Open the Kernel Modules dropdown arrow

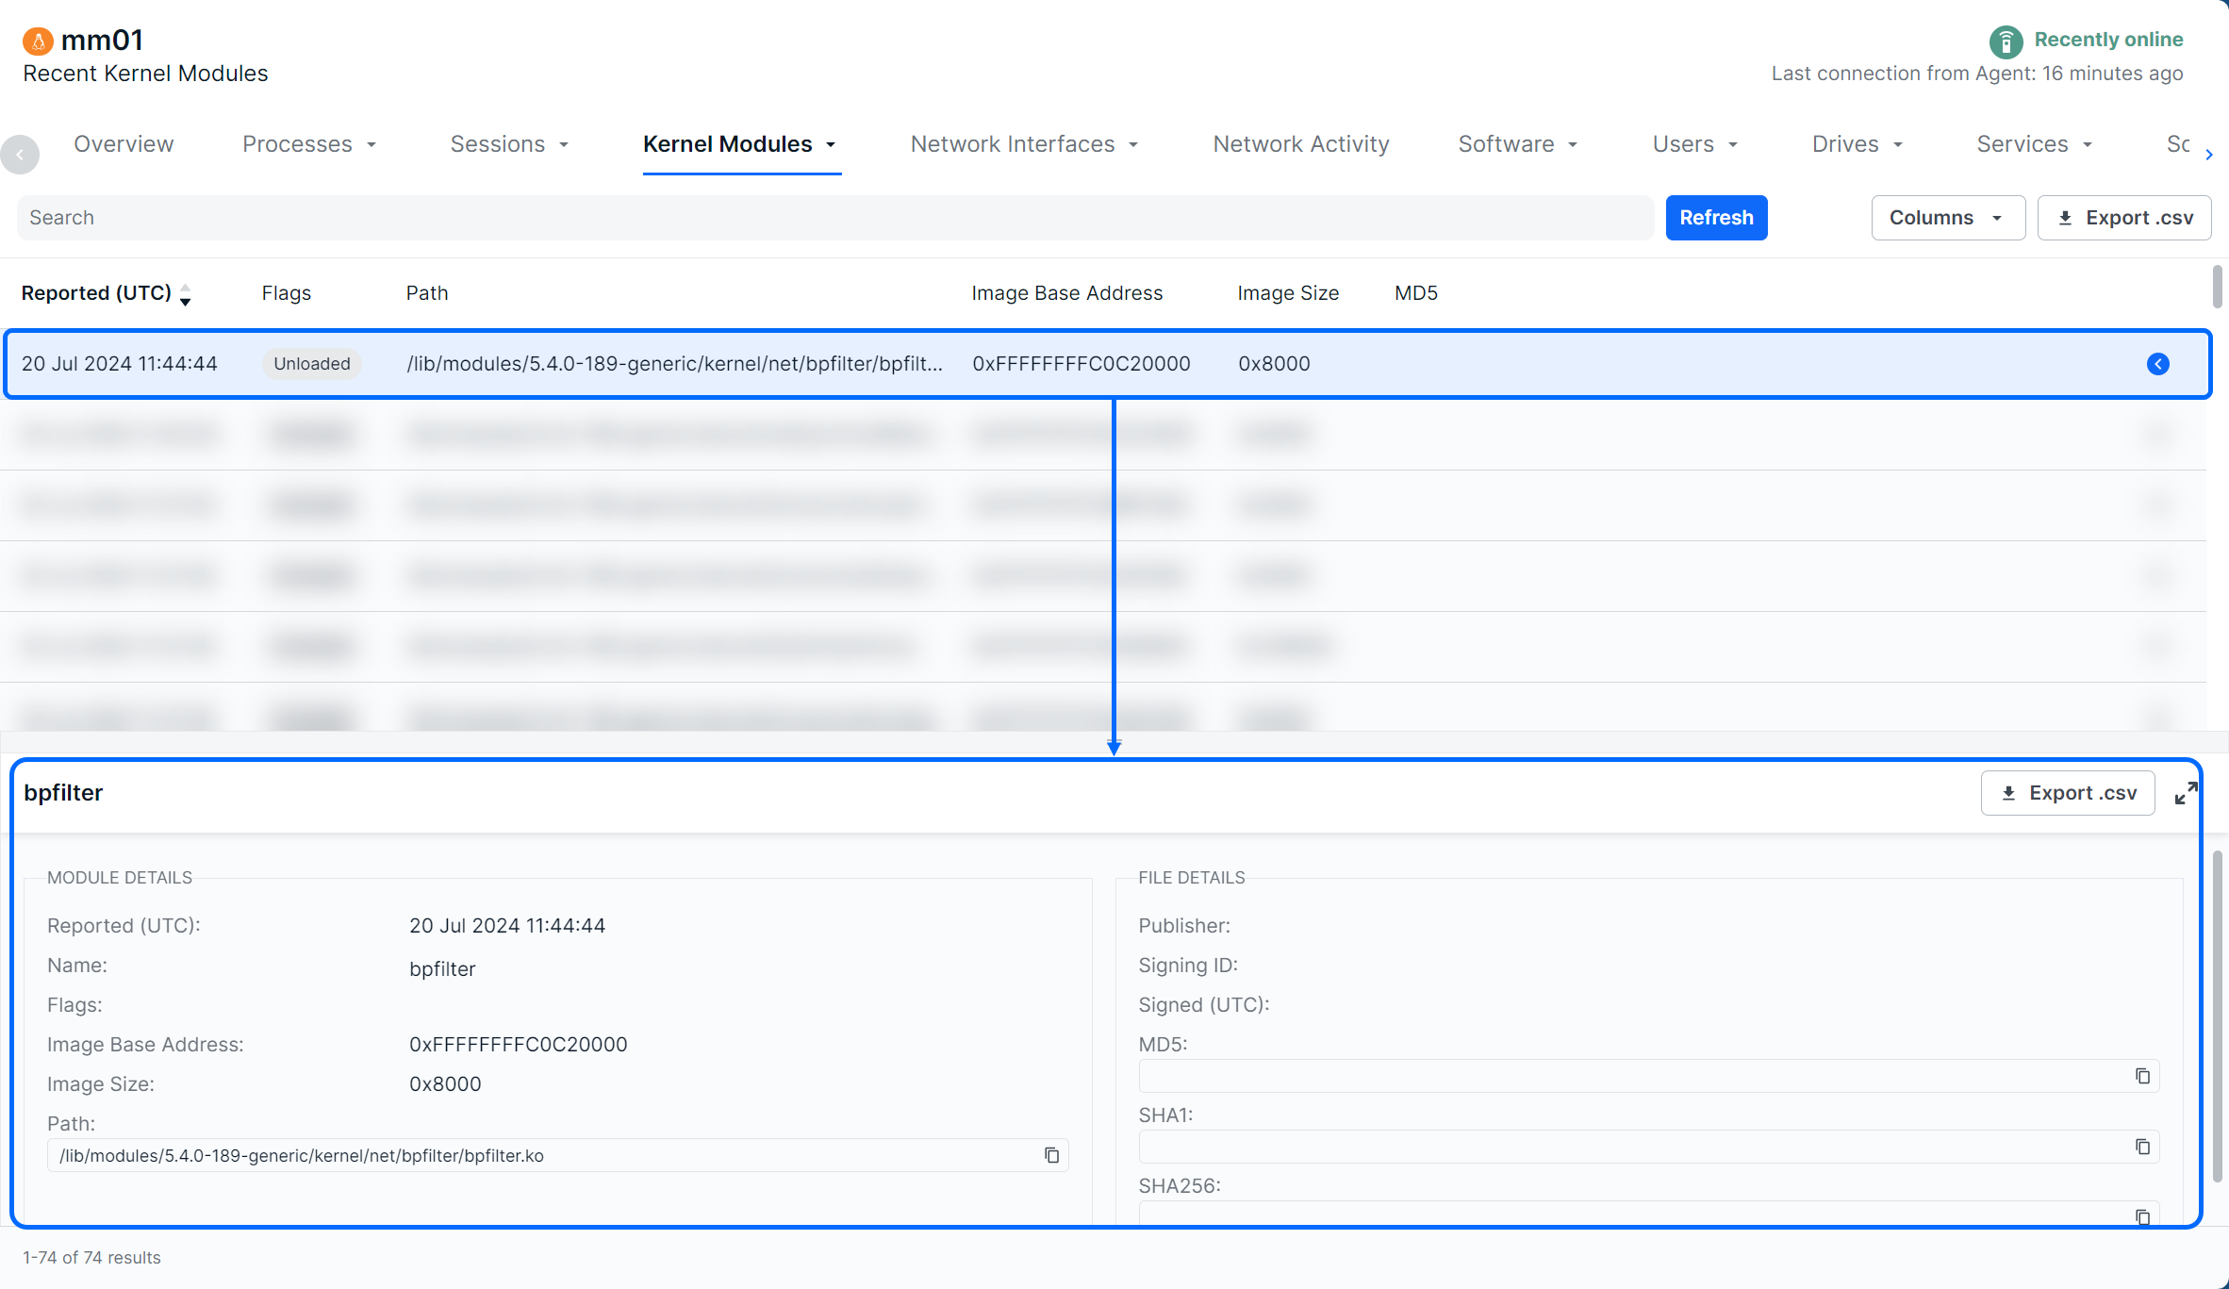coord(831,144)
